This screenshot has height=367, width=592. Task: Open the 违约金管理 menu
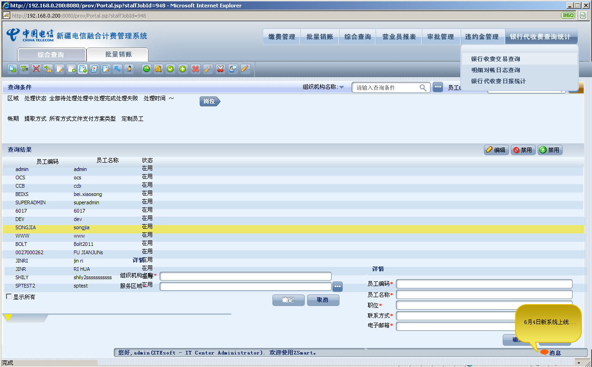[x=481, y=37]
